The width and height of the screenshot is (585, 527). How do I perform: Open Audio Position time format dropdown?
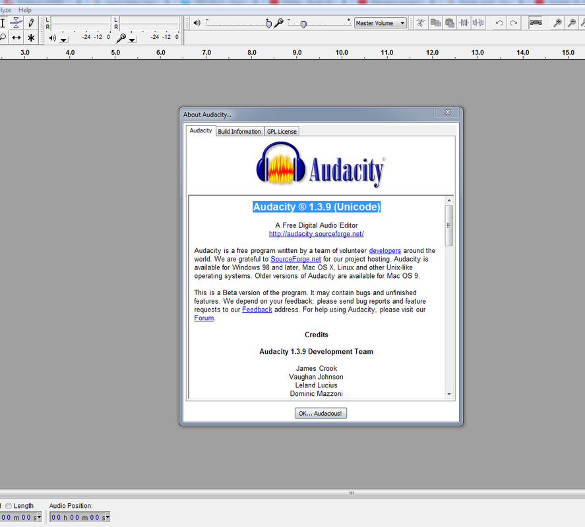point(108,516)
